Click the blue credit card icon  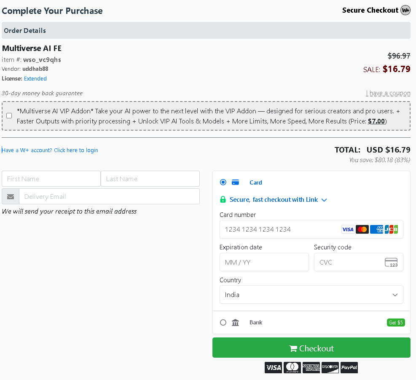tap(236, 182)
